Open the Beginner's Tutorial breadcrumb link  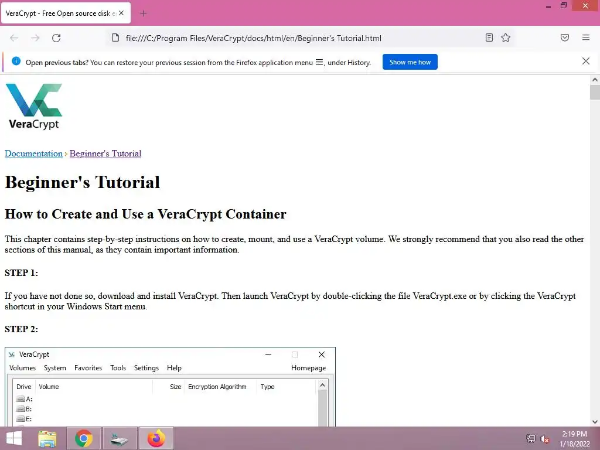105,154
